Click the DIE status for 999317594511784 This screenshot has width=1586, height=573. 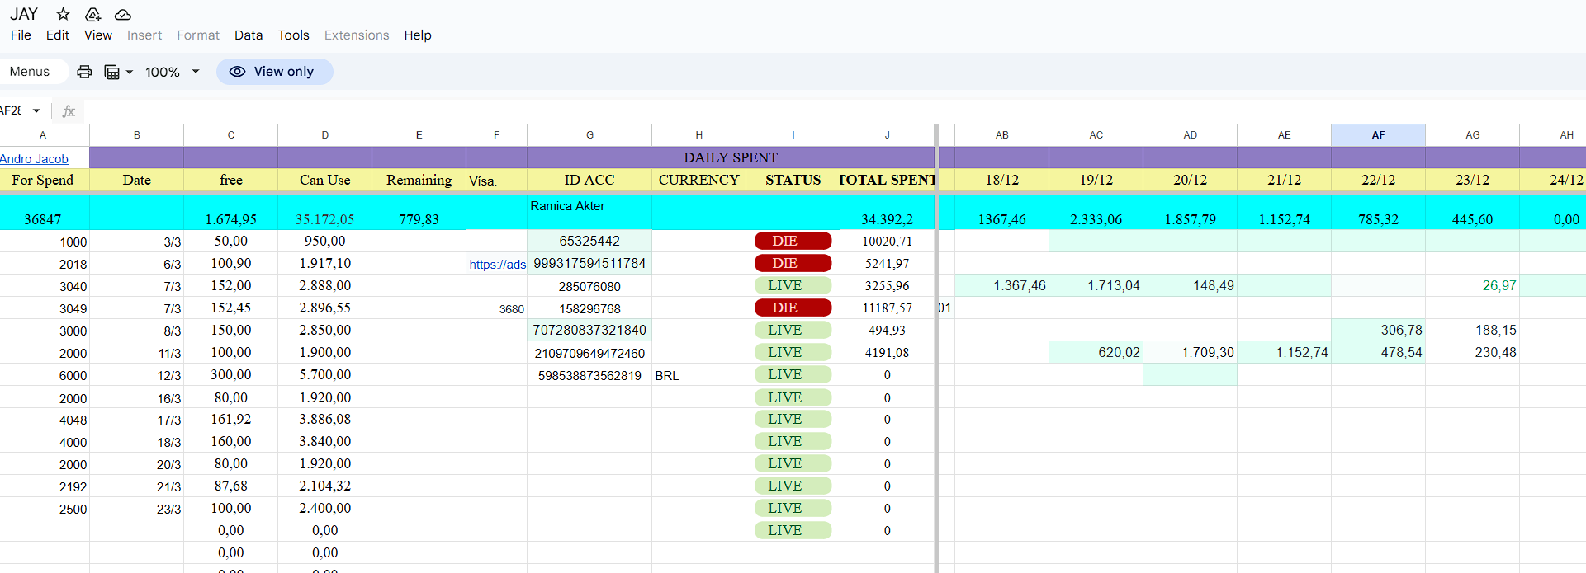coord(793,263)
